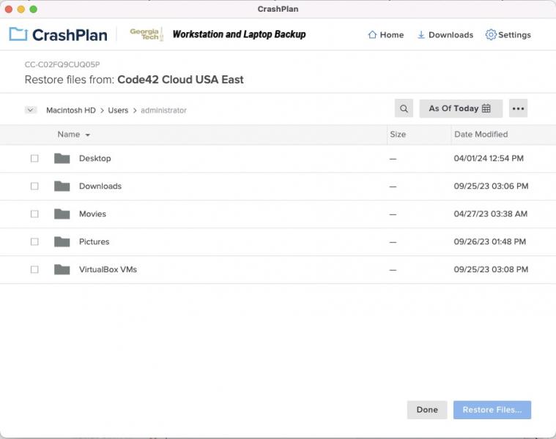Tick the VirtualBox VMs checkbox
This screenshot has width=556, height=439.
34,269
